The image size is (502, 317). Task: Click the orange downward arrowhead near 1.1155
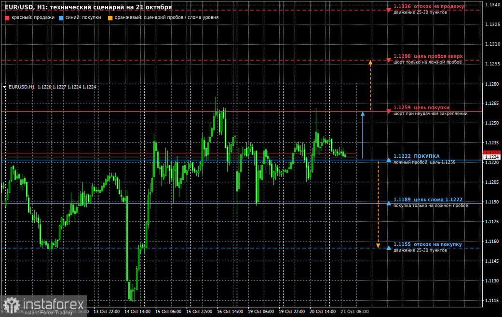point(378,245)
